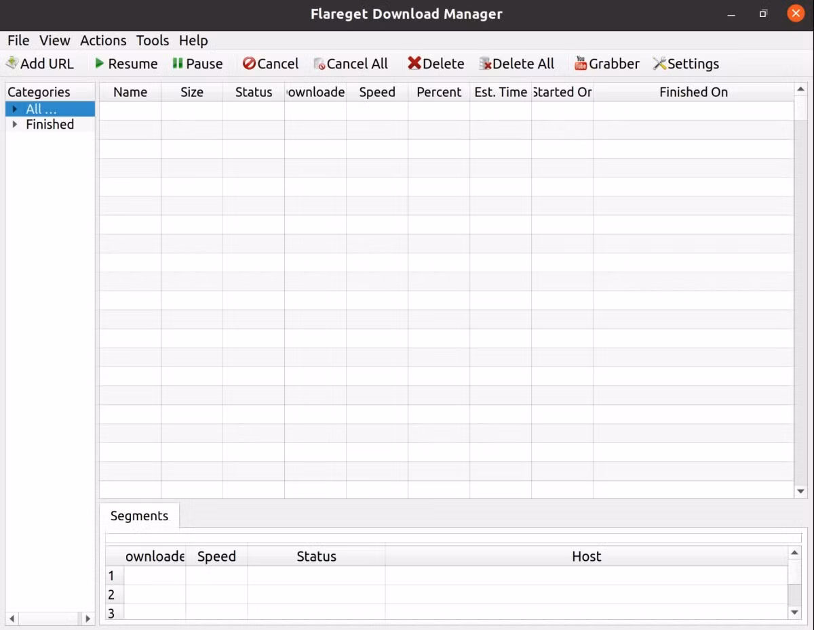The height and width of the screenshot is (630, 814).
Task: Click downloads list scroll up arrow
Action: [800, 89]
